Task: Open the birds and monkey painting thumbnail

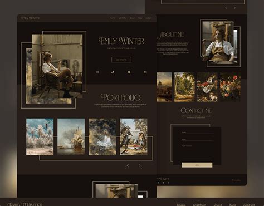Action: (x=134, y=137)
